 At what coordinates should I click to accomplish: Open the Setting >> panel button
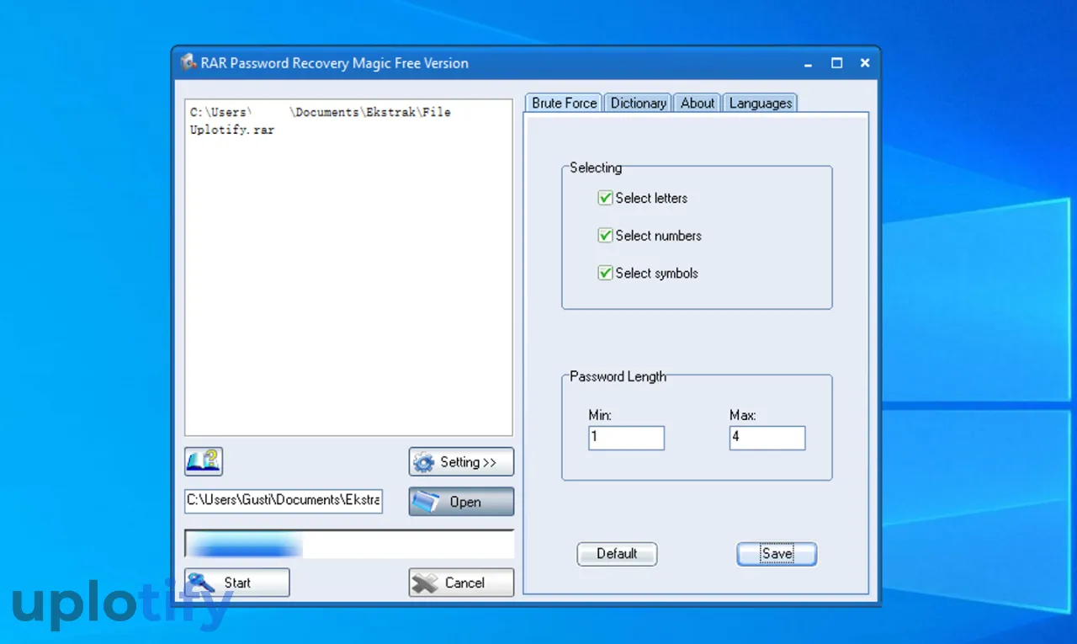(461, 462)
